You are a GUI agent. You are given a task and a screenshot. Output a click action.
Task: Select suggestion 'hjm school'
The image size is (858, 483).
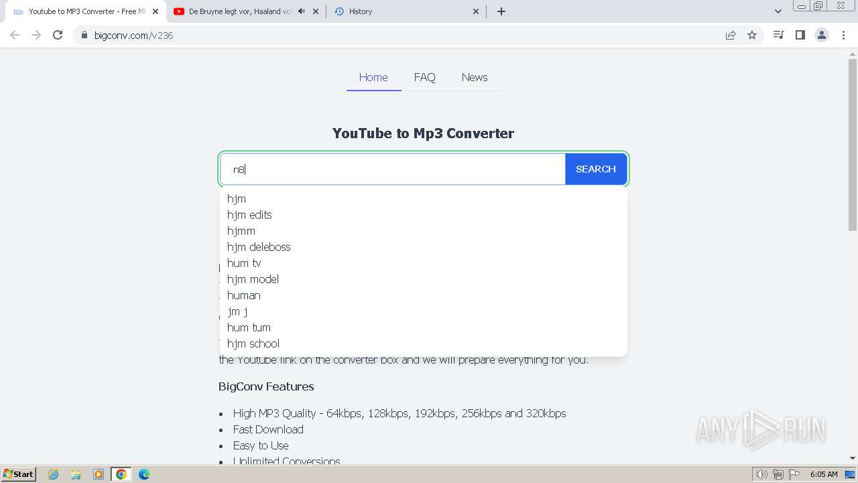424,343
